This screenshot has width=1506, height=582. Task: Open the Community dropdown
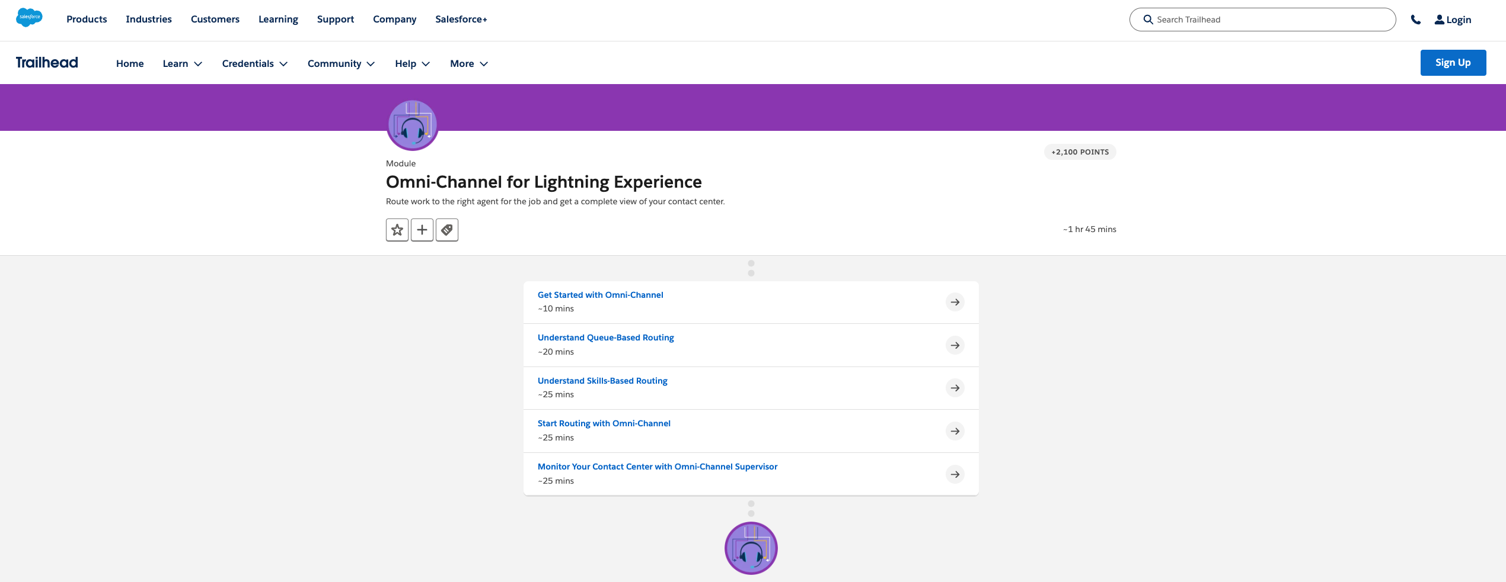[341, 63]
